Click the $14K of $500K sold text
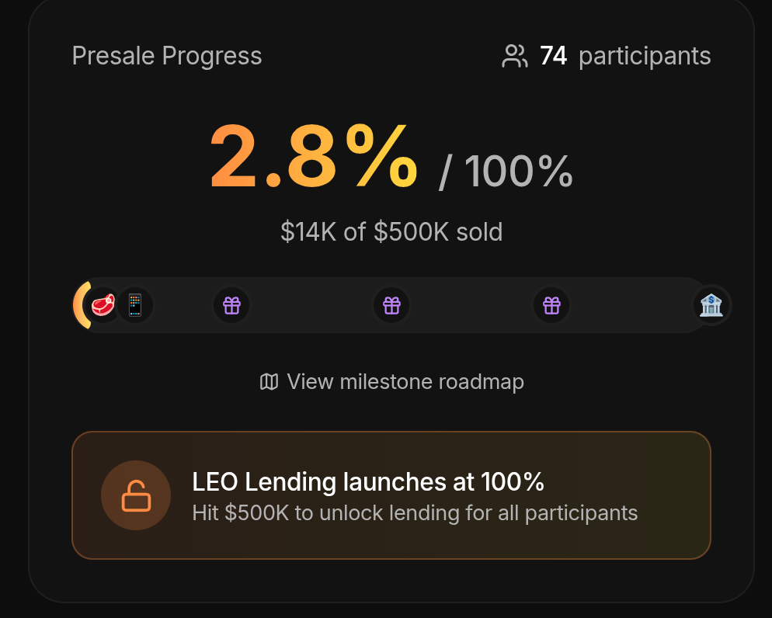This screenshot has width=772, height=618. [x=391, y=231]
